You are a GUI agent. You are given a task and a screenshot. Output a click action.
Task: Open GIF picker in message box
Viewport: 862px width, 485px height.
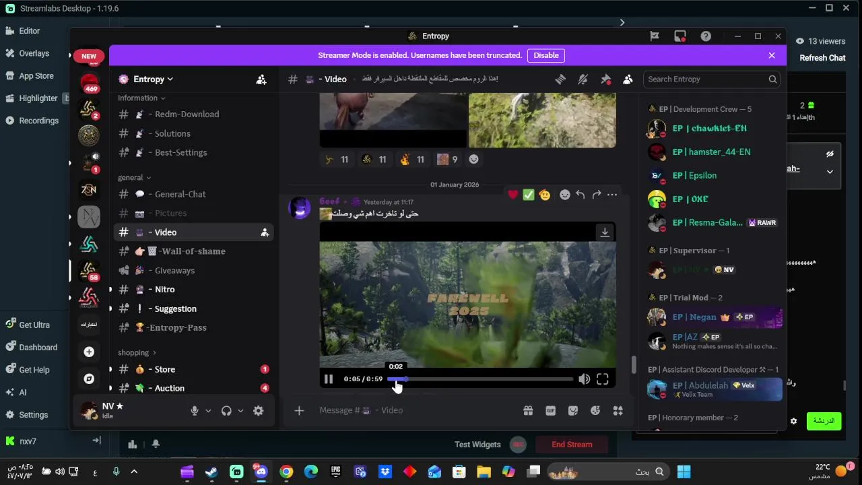click(551, 410)
